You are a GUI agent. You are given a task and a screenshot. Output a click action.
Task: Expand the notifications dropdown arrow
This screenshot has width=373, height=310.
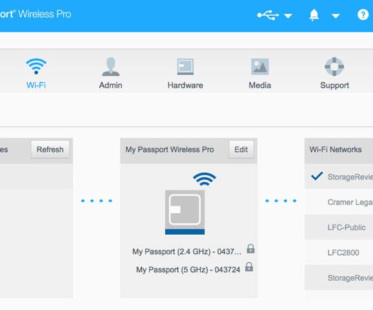[335, 16]
